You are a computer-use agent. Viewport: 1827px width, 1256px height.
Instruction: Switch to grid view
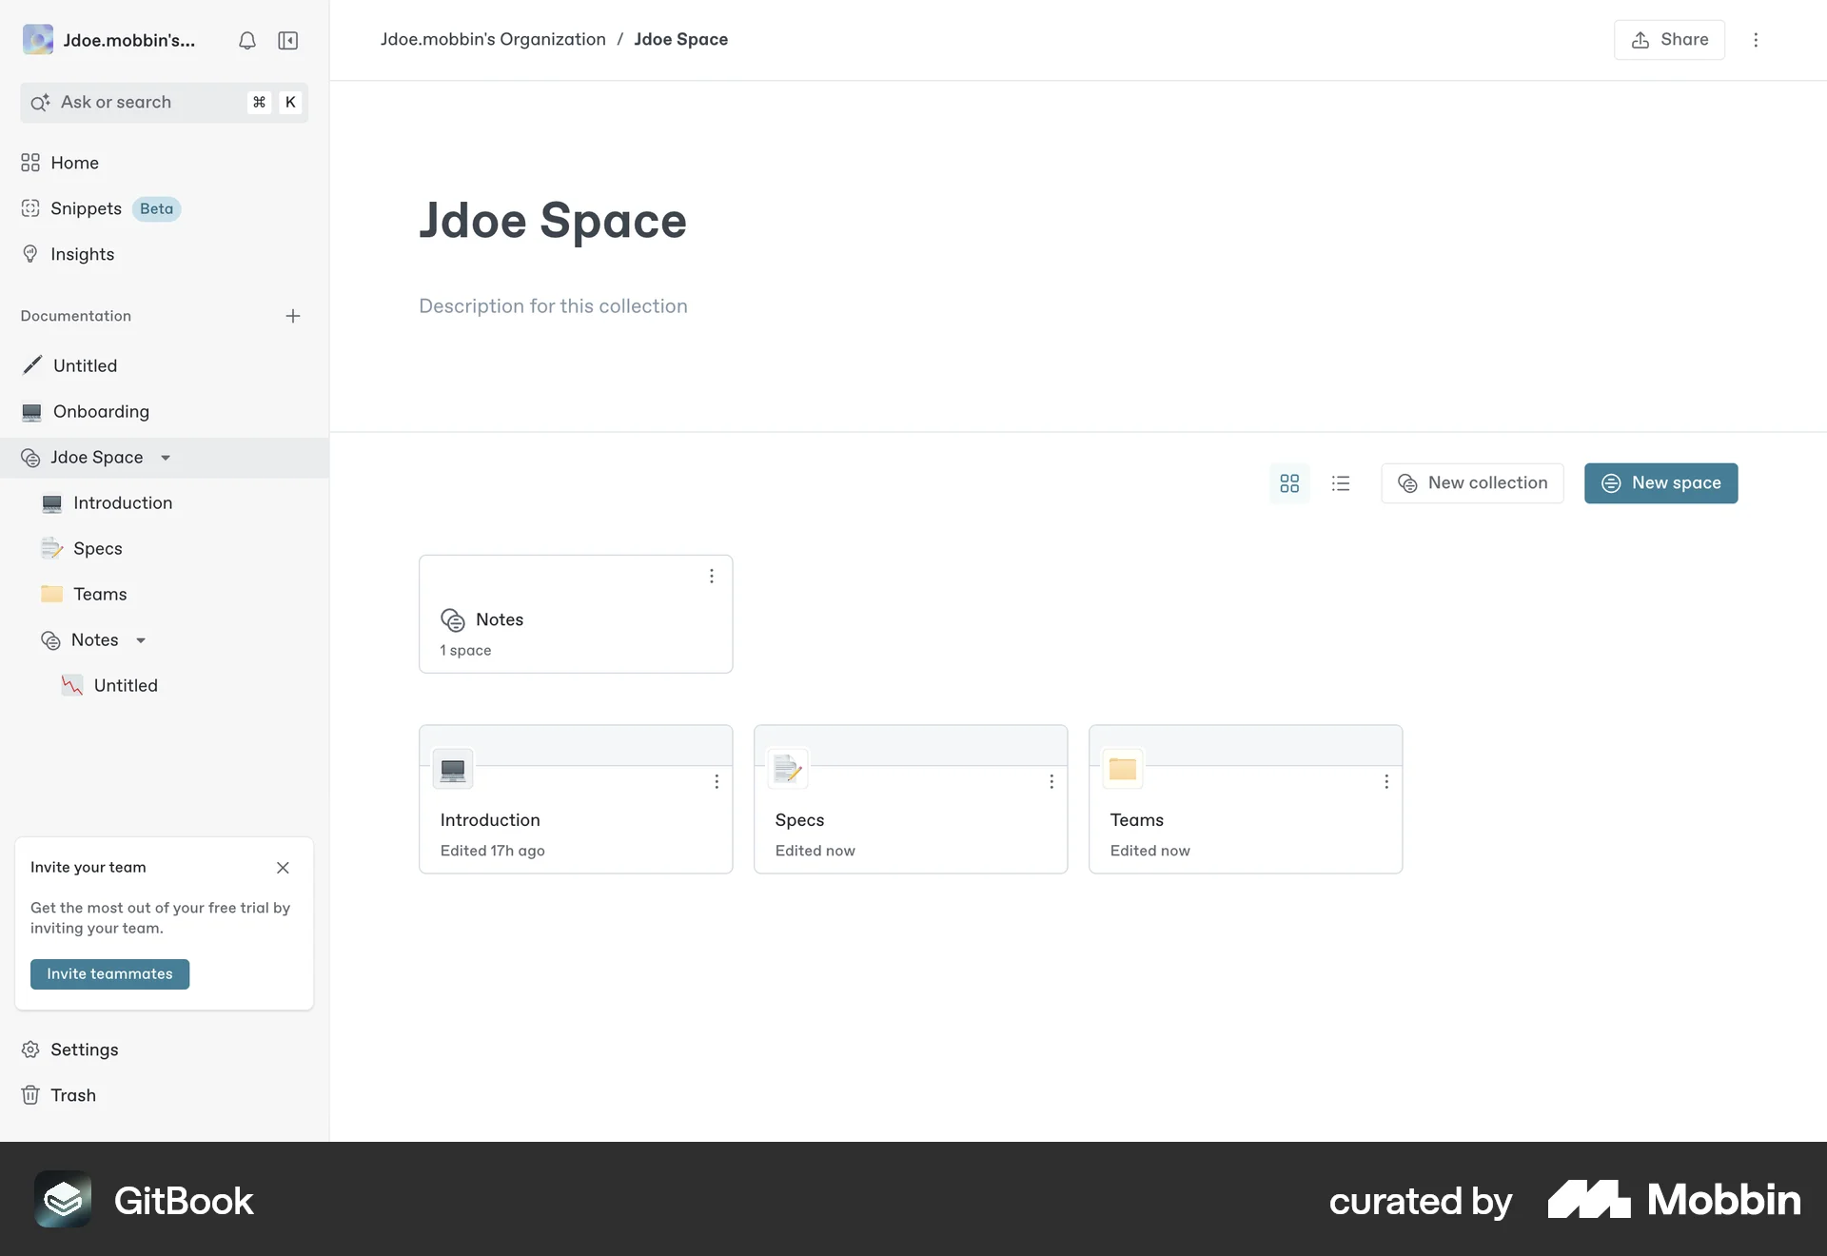tap(1288, 483)
